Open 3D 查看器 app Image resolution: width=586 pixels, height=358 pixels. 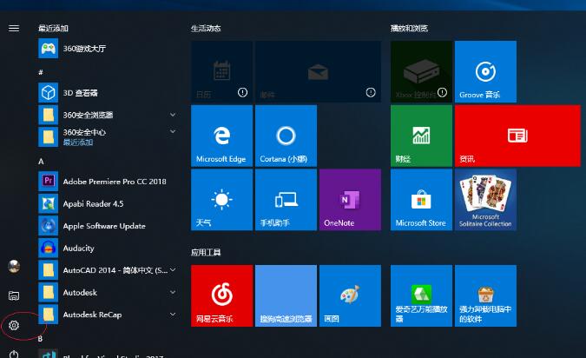[x=107, y=92]
